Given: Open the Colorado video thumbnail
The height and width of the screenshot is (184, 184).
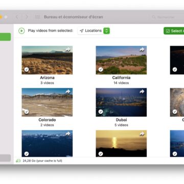Looking at the screenshot, I should pyautogui.click(x=47, y=102).
